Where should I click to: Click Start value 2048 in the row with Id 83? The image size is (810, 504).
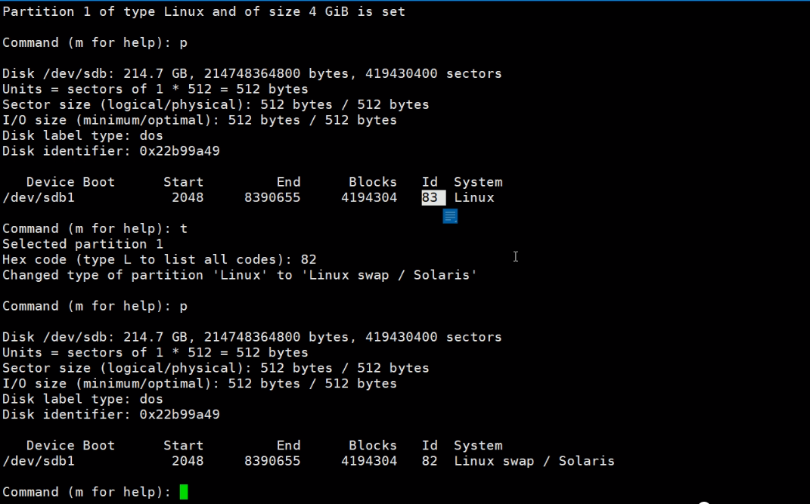188,197
